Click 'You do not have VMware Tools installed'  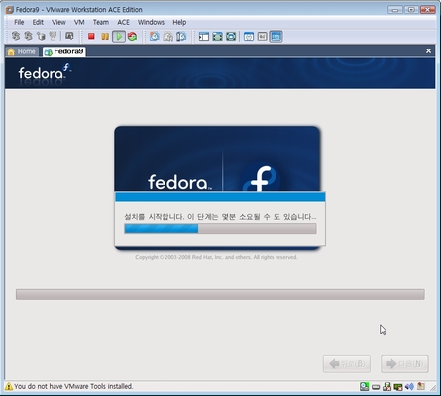(x=73, y=386)
